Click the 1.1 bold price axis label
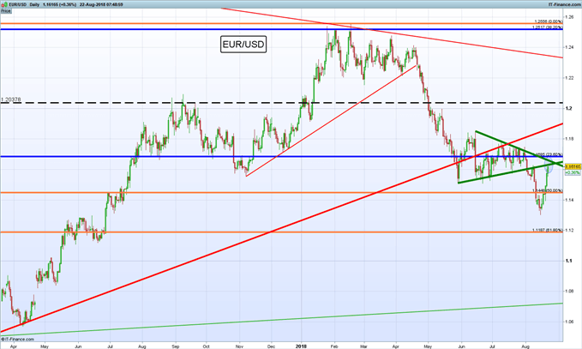The image size is (582, 349). coord(568,261)
